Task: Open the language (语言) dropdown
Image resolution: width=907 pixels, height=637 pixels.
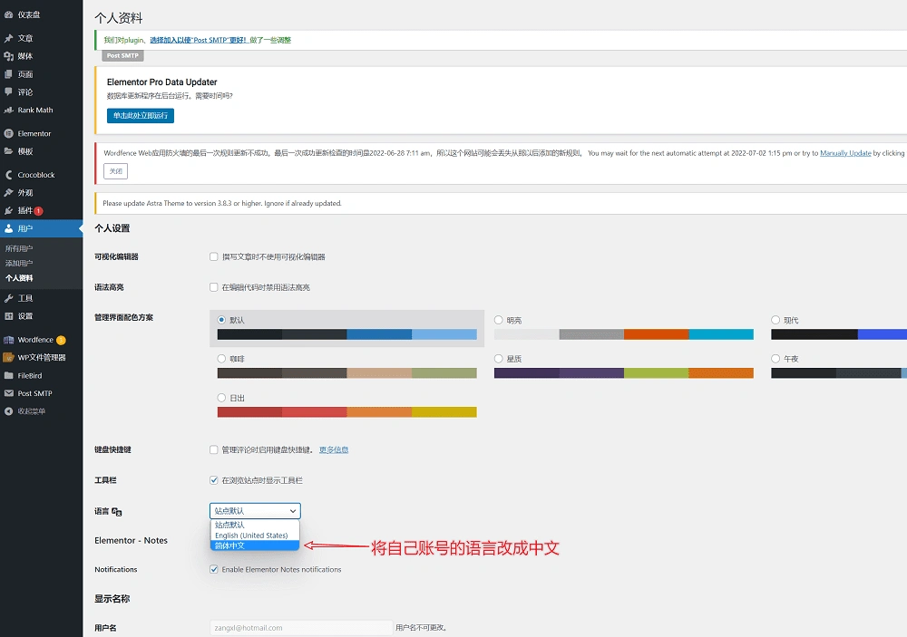Action: tap(254, 511)
